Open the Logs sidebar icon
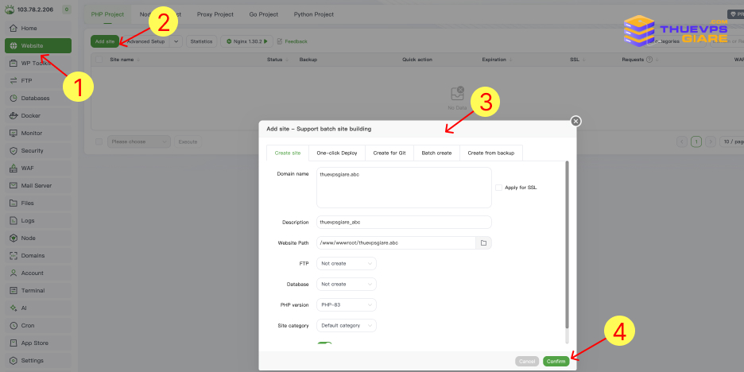 point(14,221)
